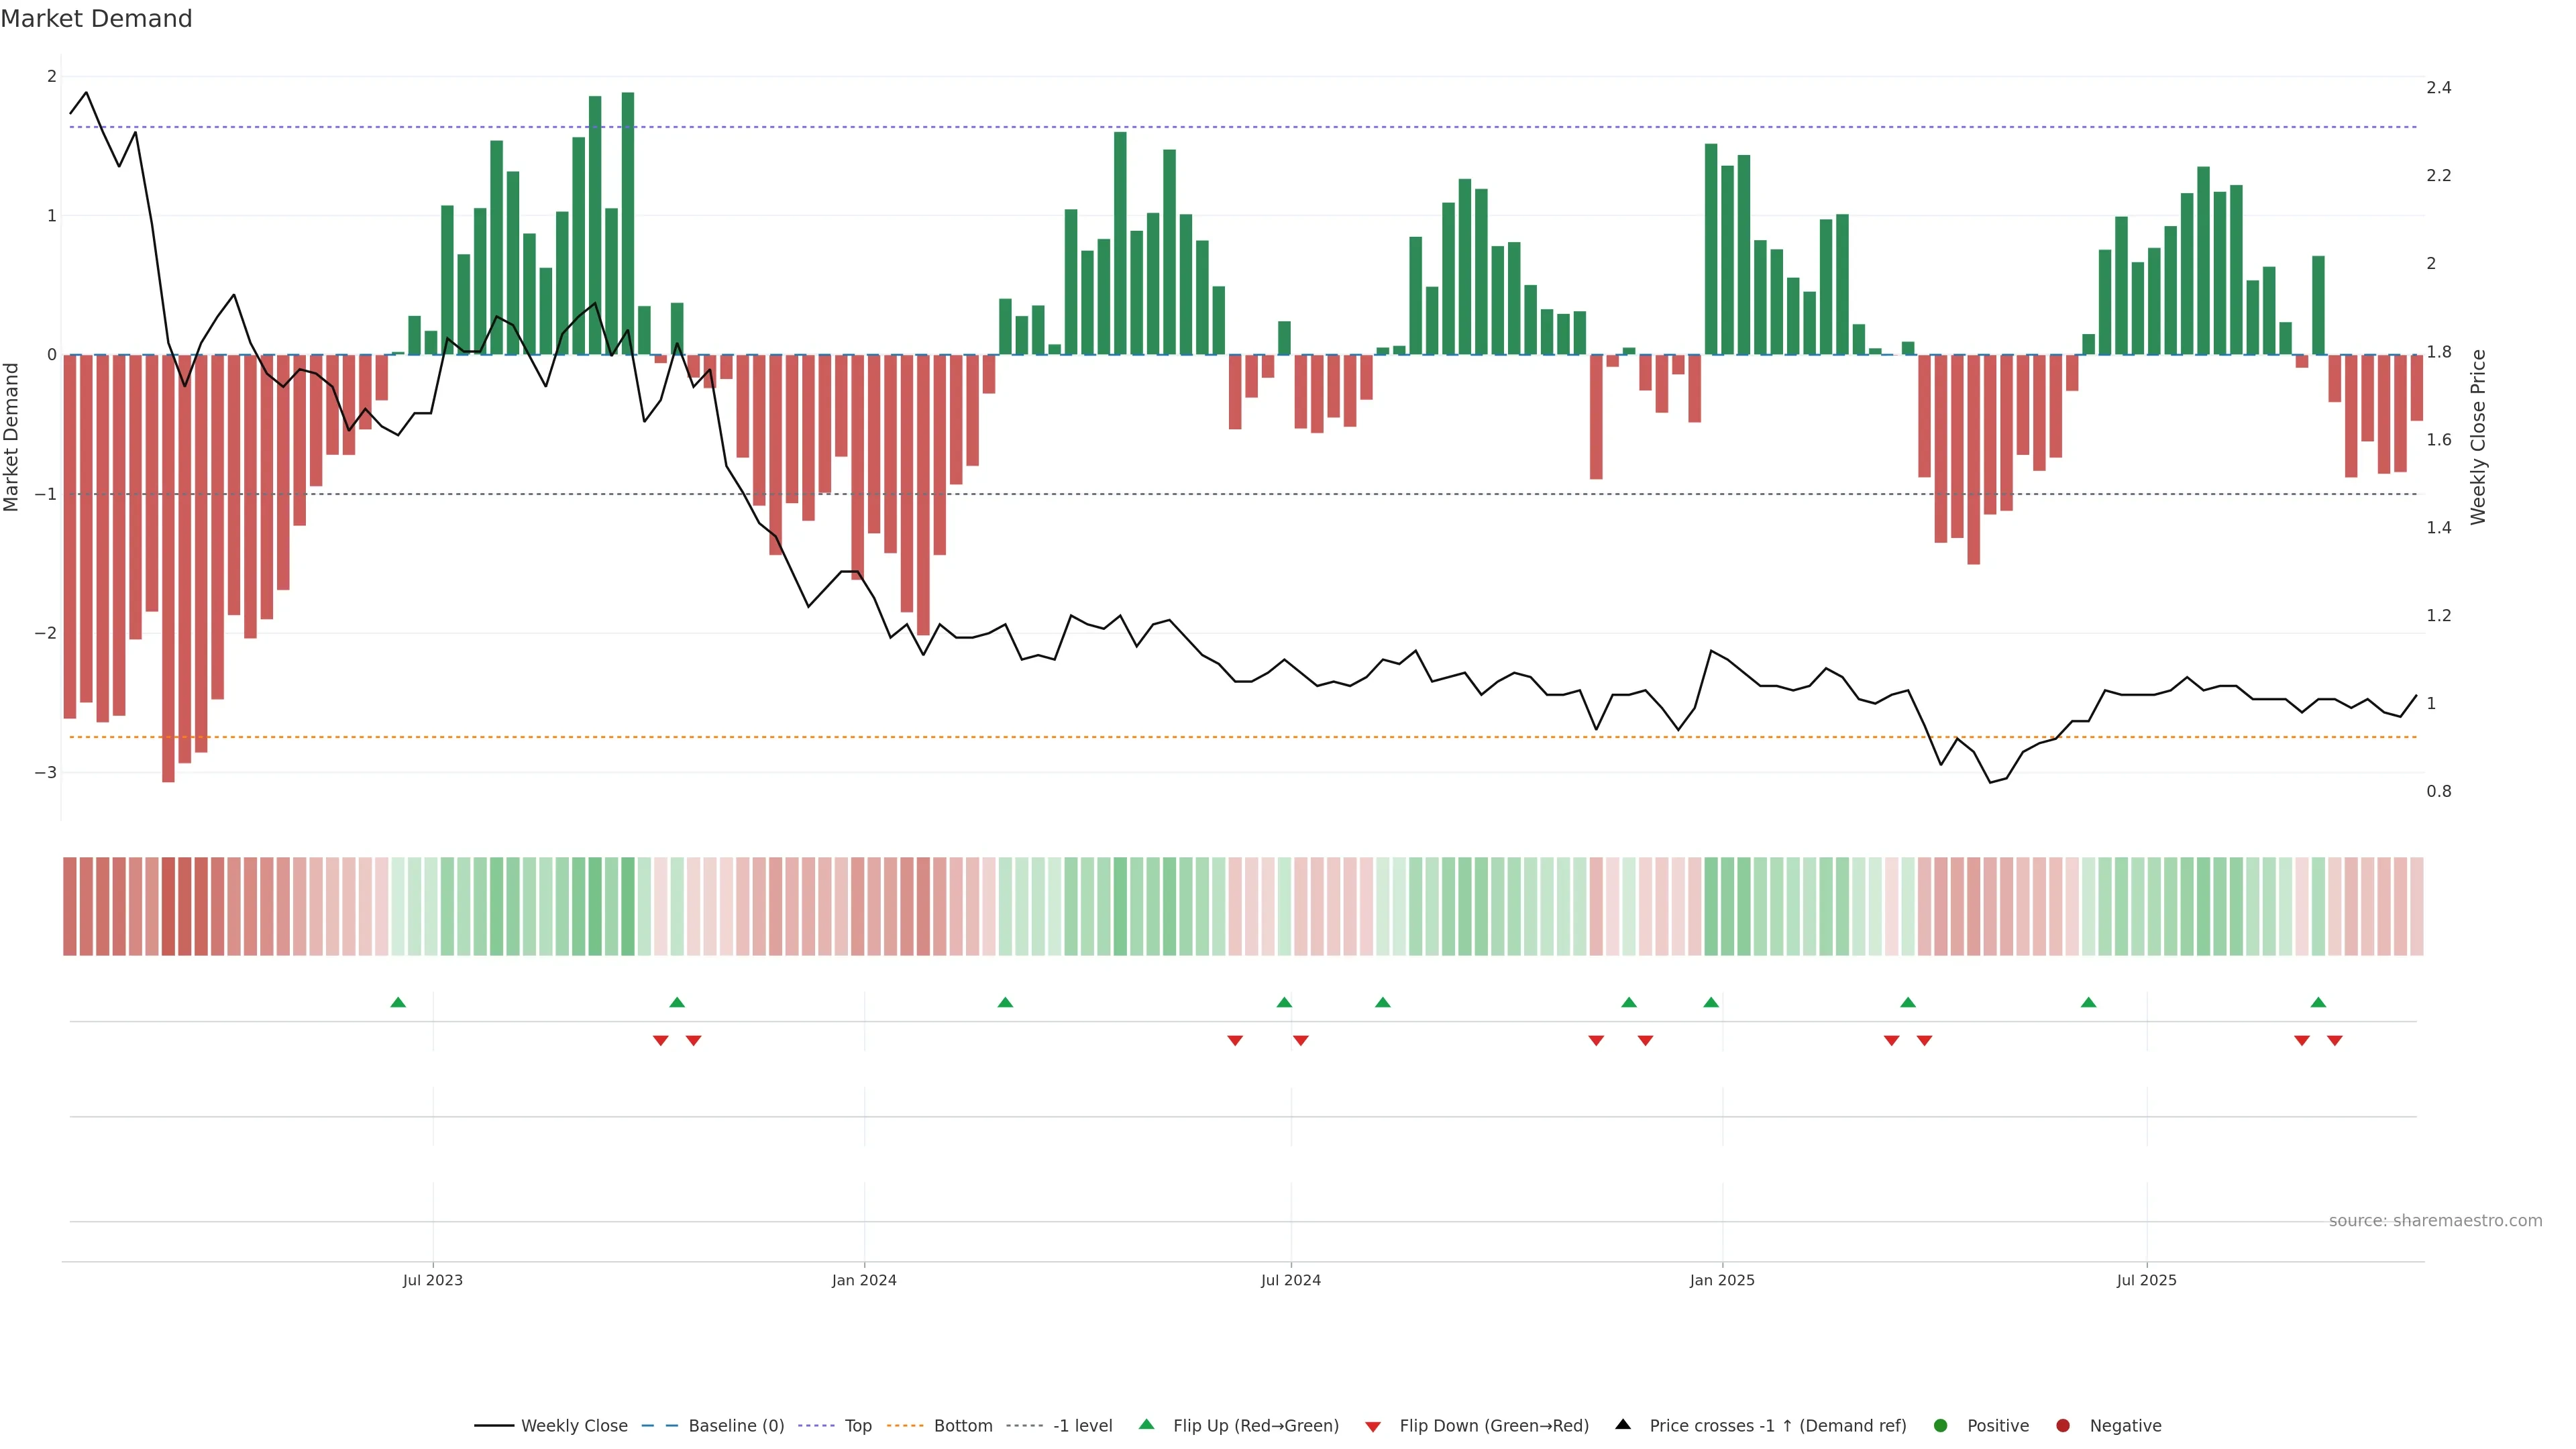Click the -1 level legend item
This screenshot has height=1449, width=2576.
(1082, 1426)
